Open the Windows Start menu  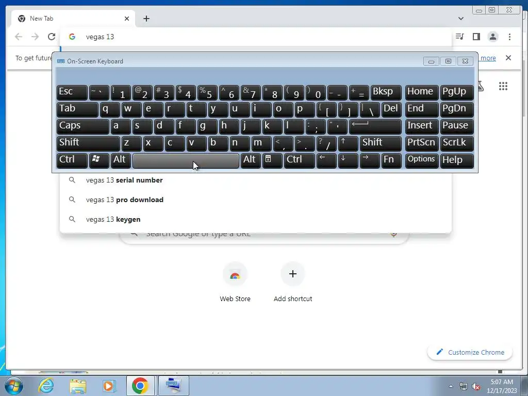pos(13,386)
